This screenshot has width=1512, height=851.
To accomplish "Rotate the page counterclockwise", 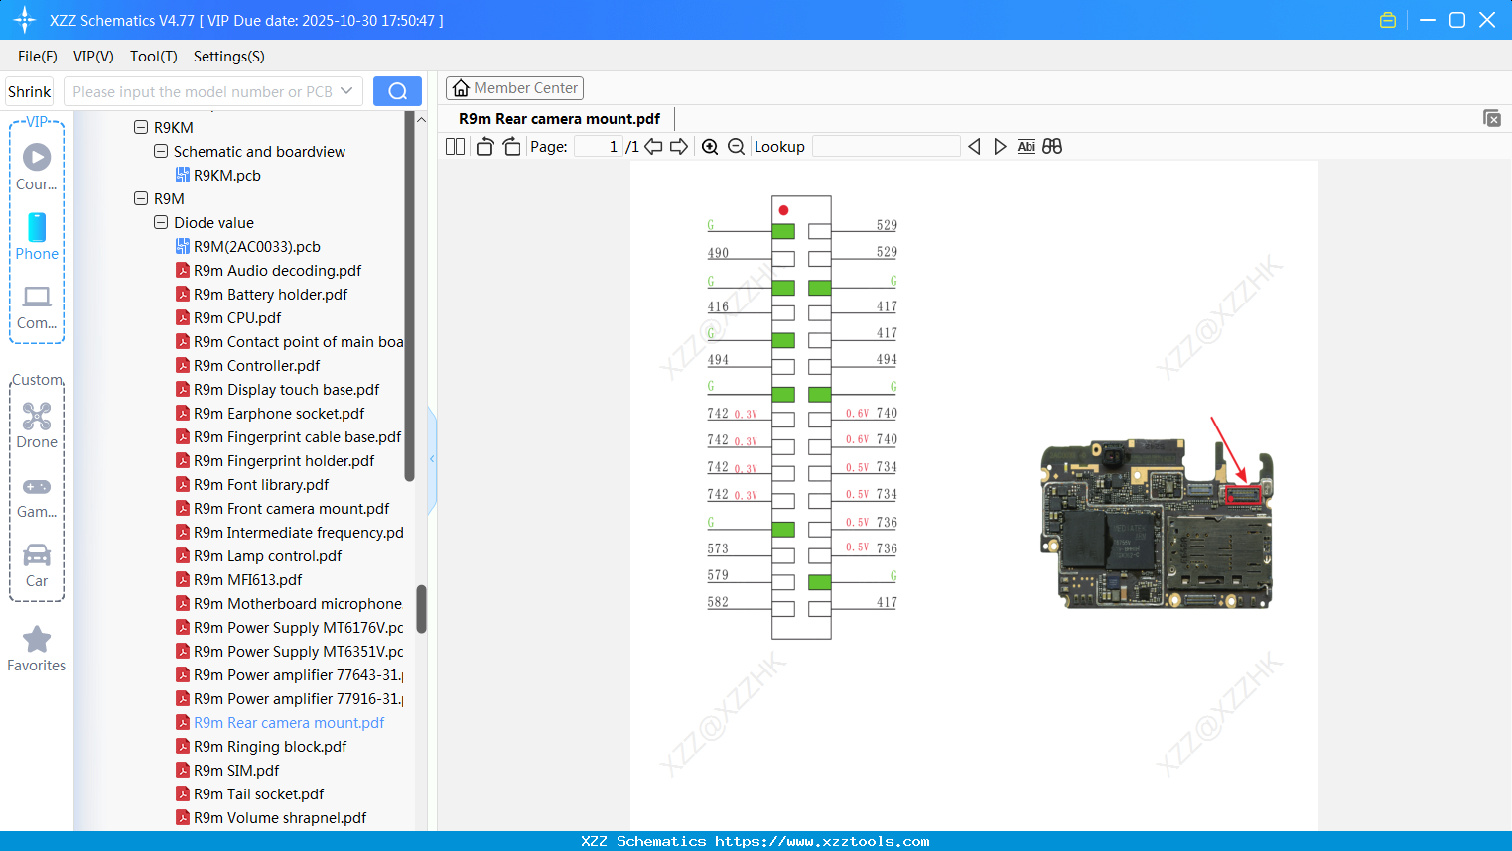I will click(484, 147).
